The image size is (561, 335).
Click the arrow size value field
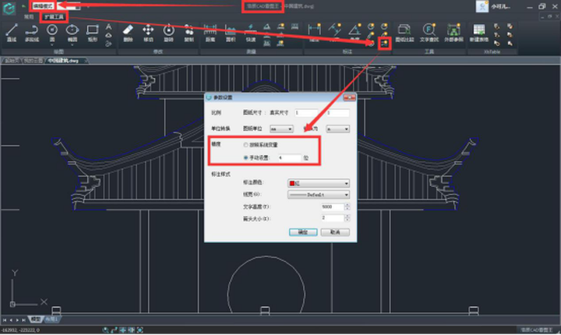coord(333,218)
